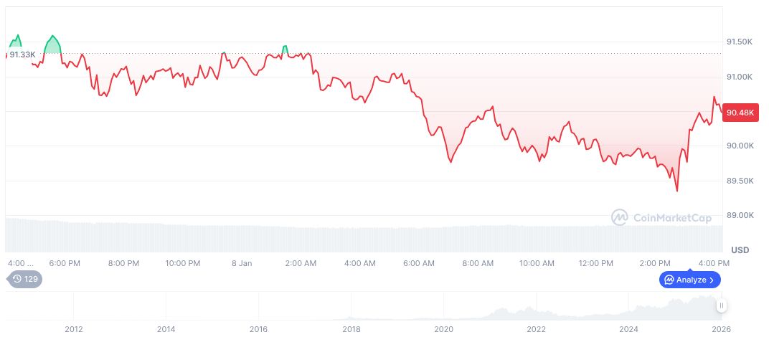
Task: Jump to 2020 on the overview timeline
Action: tap(444, 329)
